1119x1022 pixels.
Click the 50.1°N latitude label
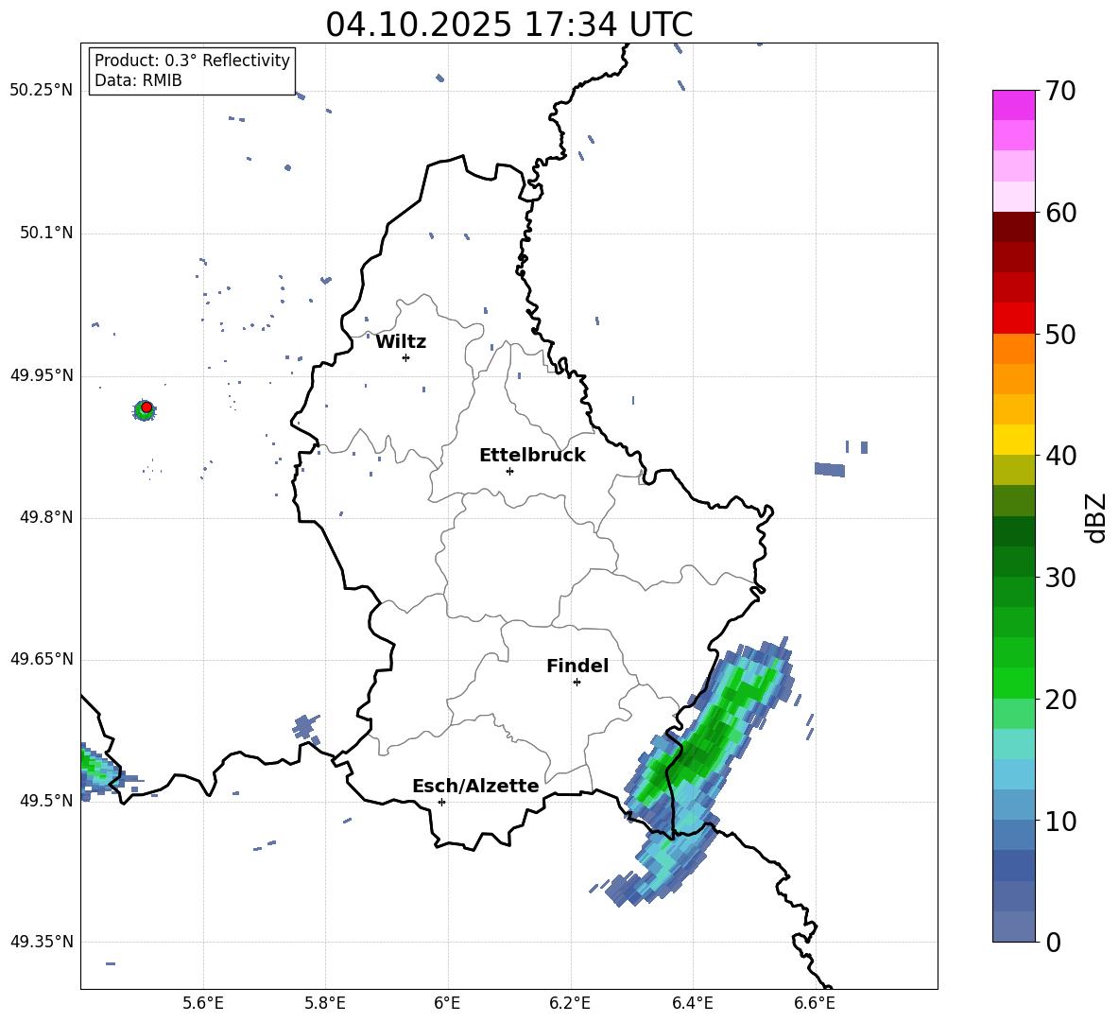point(46,234)
